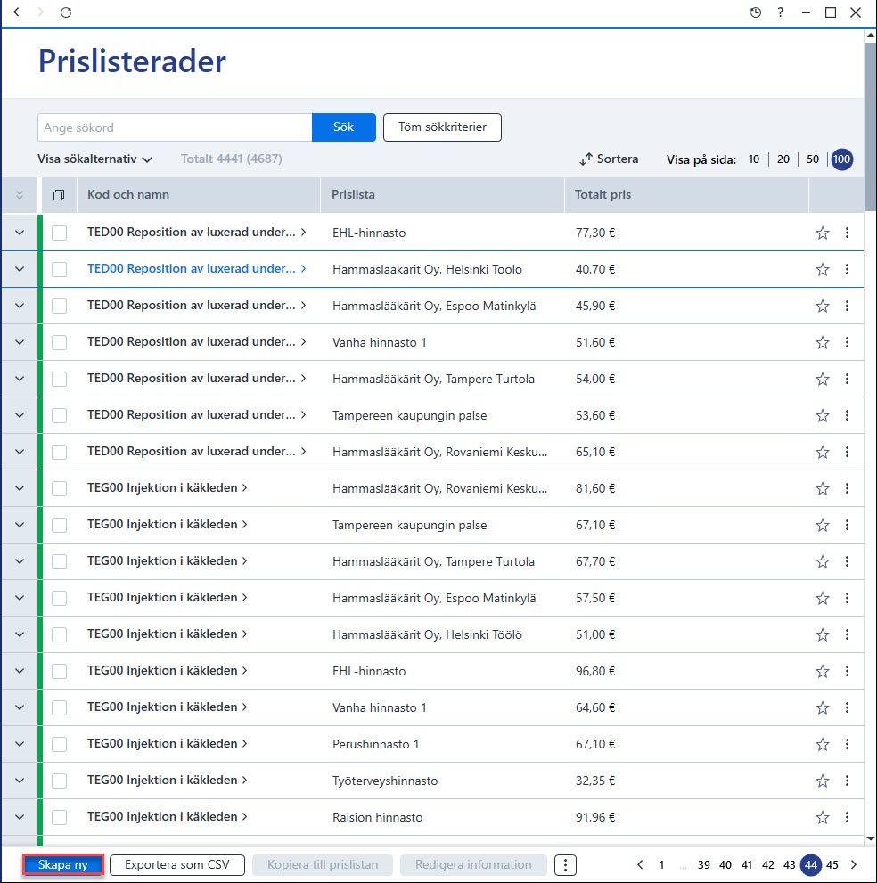Focus the Ange sökord search field

click(175, 127)
